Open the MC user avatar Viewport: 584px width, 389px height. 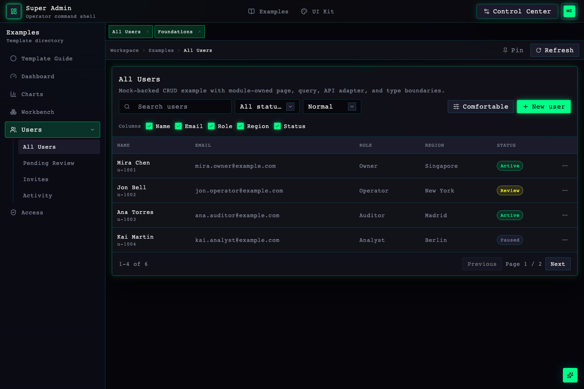[x=569, y=11]
